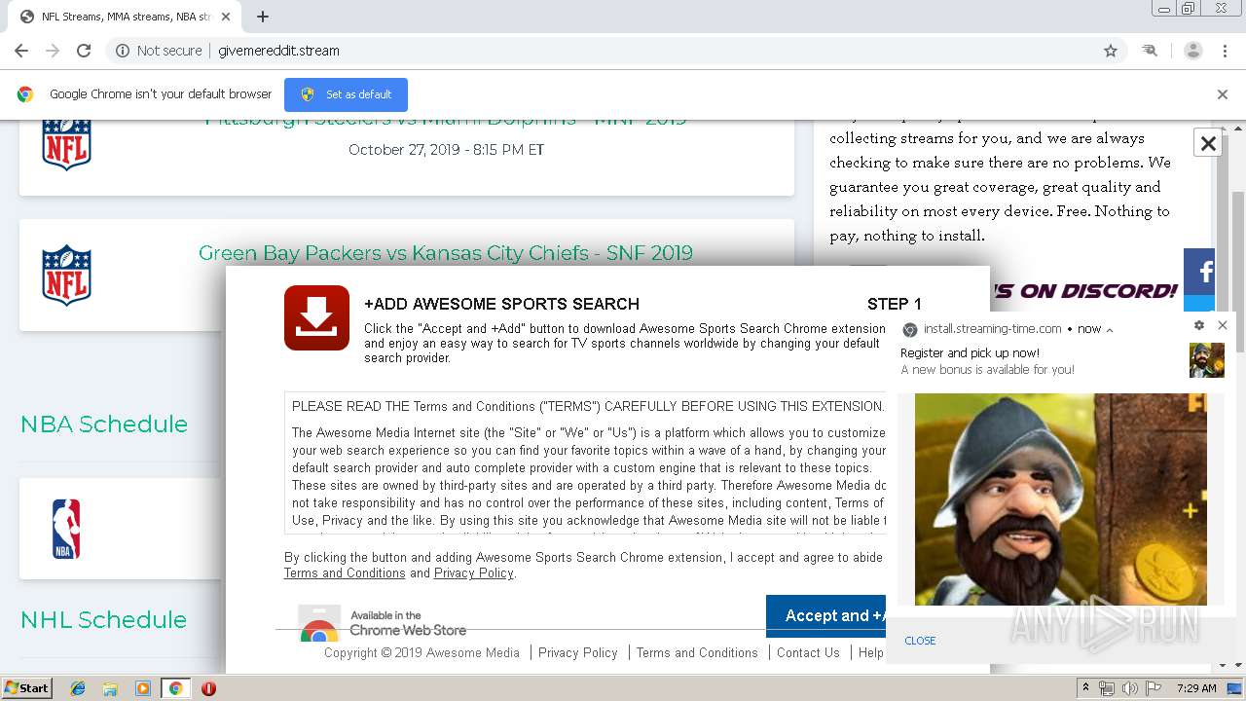Click the volume tray icon
Image resolution: width=1246 pixels, height=701 pixels.
[1129, 688]
